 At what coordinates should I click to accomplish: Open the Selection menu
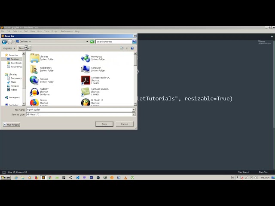tap(17, 31)
